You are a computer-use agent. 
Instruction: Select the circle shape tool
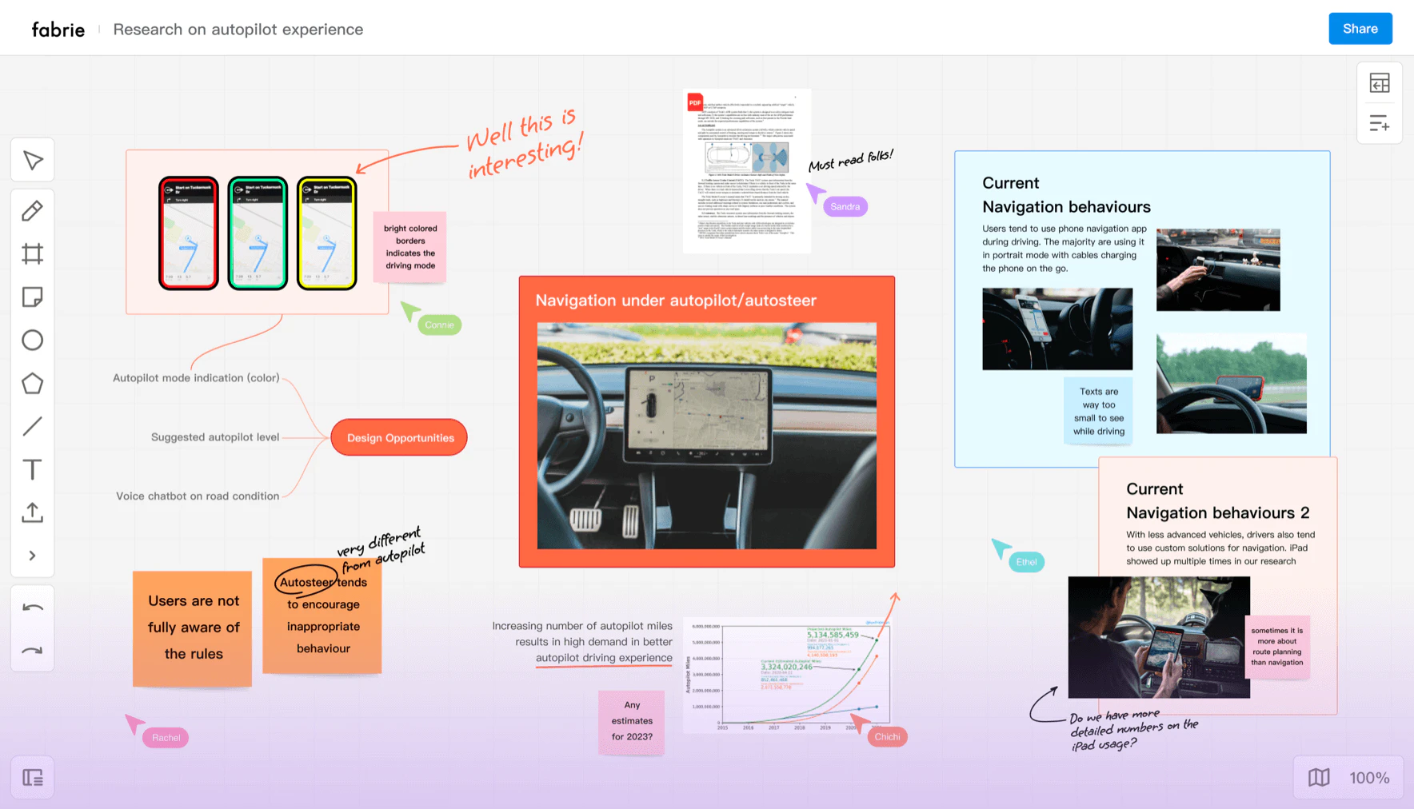[33, 341]
